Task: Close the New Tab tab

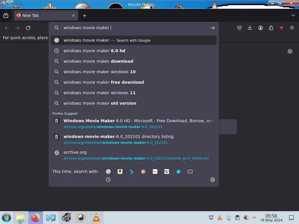Action: pyautogui.click(x=74, y=16)
